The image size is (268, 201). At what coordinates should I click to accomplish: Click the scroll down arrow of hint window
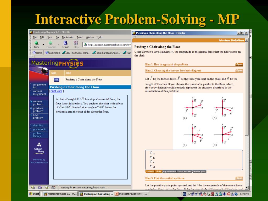[x=247, y=188]
